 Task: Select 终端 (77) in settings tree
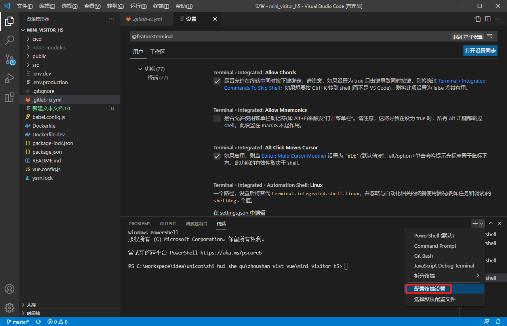click(x=158, y=77)
